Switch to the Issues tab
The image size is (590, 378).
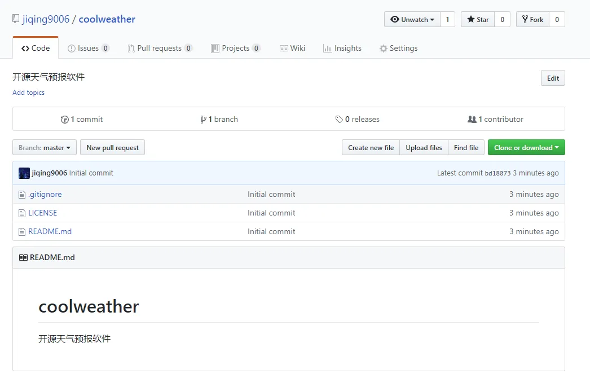coord(88,48)
